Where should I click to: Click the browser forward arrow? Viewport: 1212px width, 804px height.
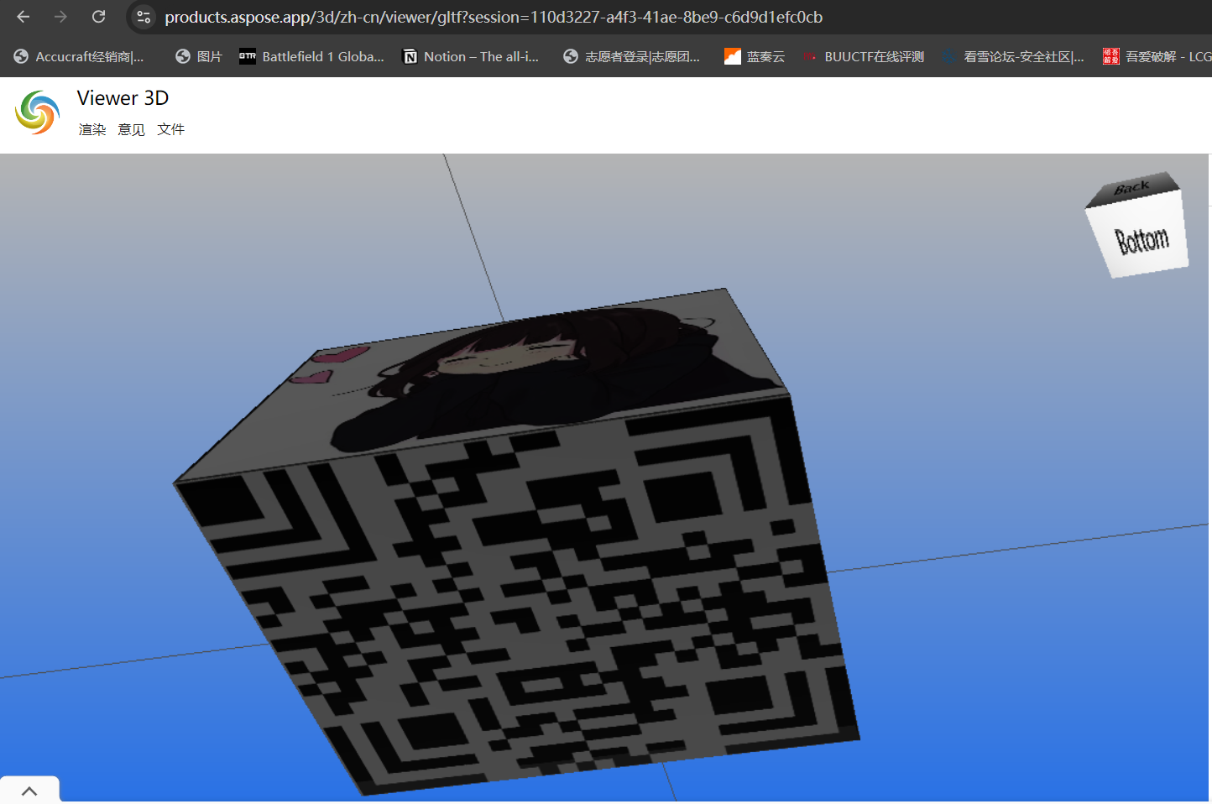tap(60, 17)
